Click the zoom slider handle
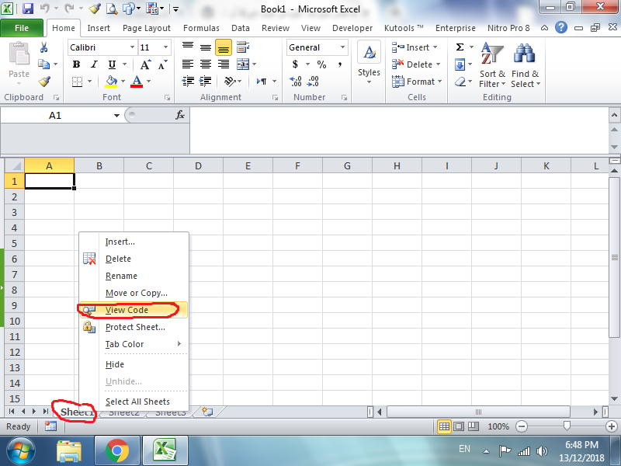The image size is (621, 466). [x=567, y=426]
